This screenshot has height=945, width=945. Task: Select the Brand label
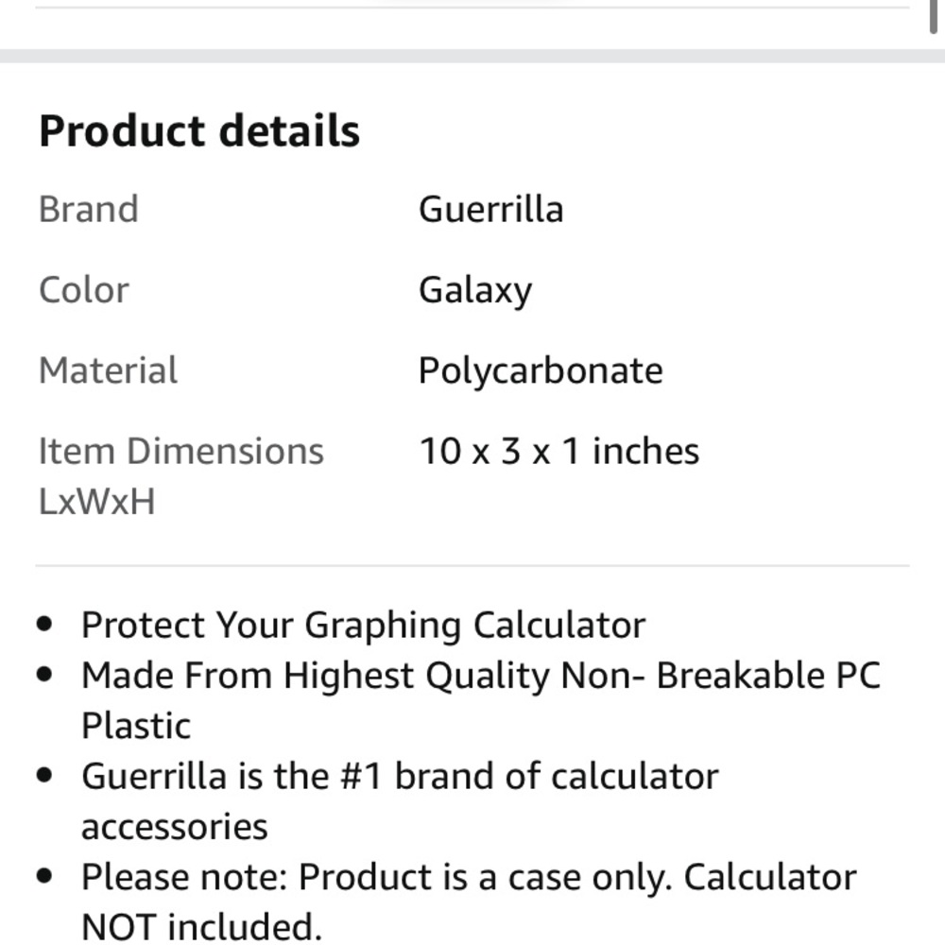click(x=88, y=209)
